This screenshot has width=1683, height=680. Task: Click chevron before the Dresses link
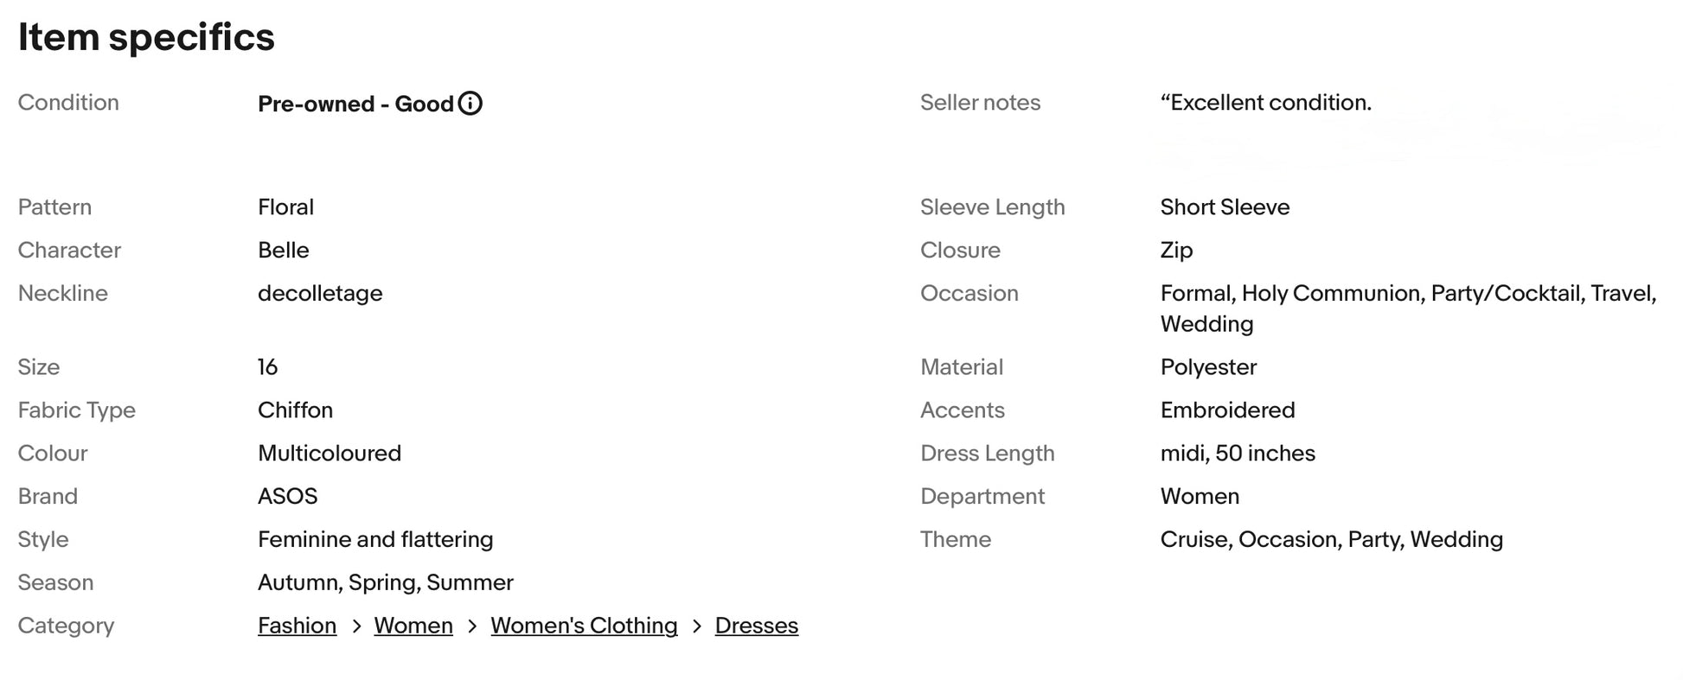click(697, 626)
